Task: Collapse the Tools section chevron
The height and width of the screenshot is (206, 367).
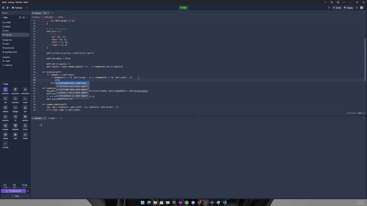Action: pos(2,84)
